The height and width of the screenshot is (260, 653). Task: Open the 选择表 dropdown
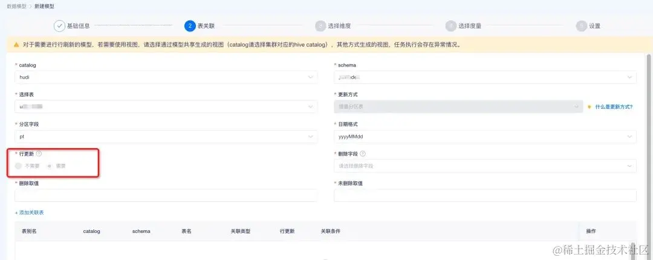click(x=166, y=106)
